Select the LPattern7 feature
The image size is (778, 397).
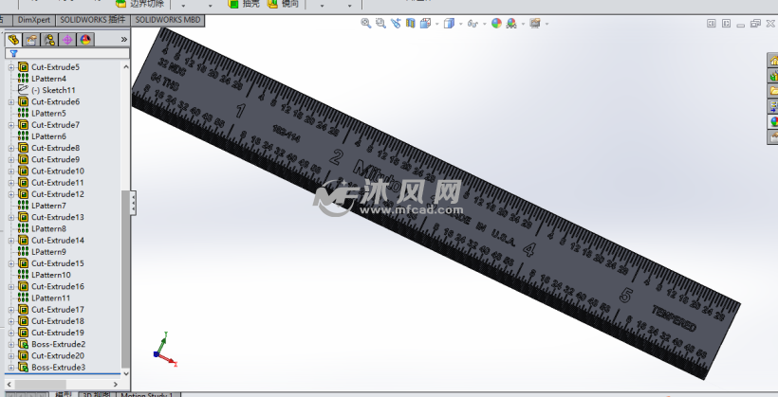click(x=48, y=206)
